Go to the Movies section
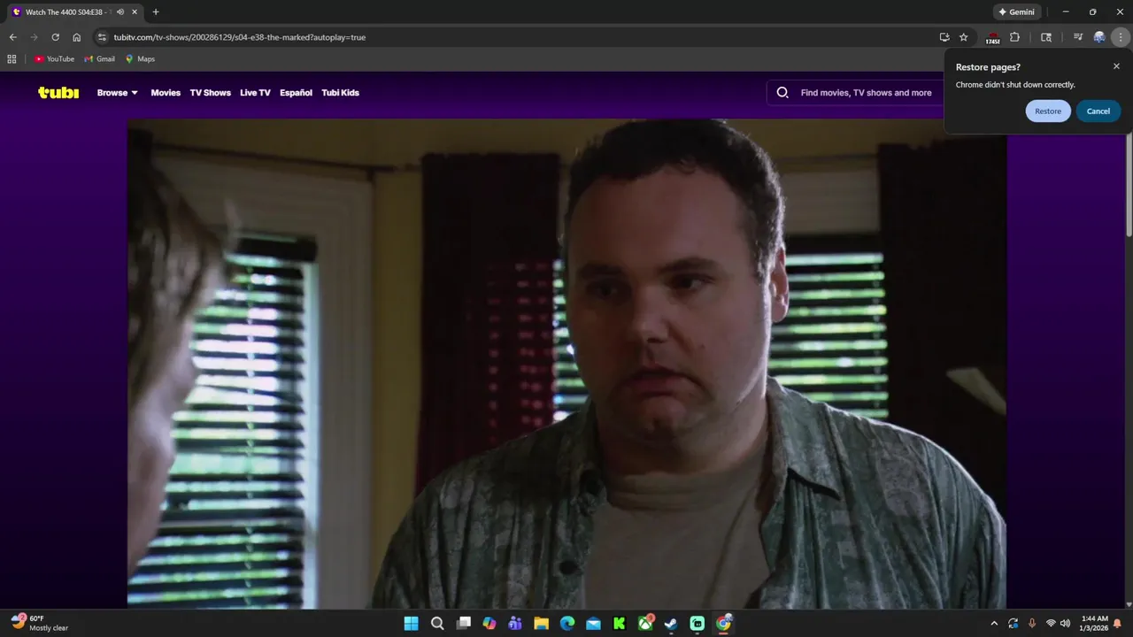The height and width of the screenshot is (637, 1133). point(166,93)
